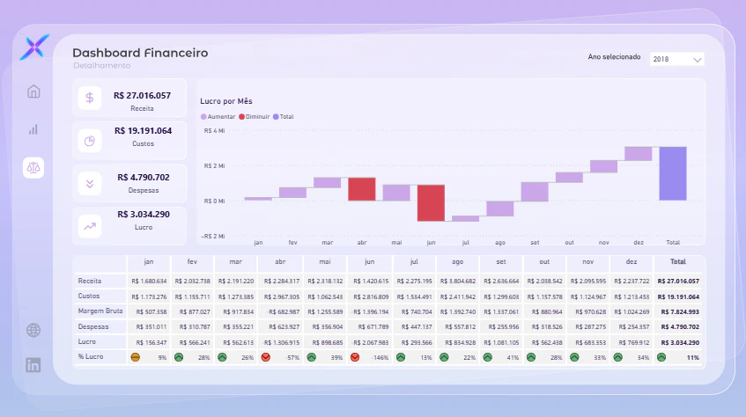The width and height of the screenshot is (746, 417).
Task: Open the Home page icon in sidebar
Action: click(33, 91)
